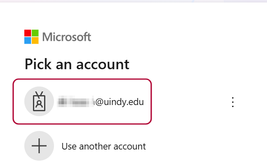Select the highlighted uindy.edu account tile
The width and height of the screenshot is (267, 166).
tap(82, 101)
